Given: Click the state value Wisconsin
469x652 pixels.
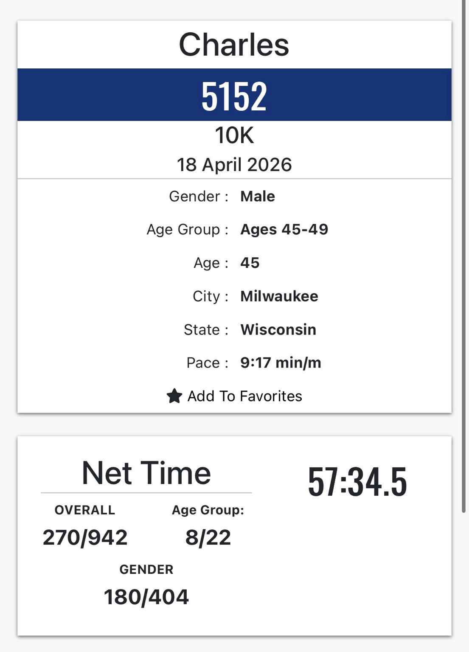Looking at the screenshot, I should pyautogui.click(x=278, y=329).
